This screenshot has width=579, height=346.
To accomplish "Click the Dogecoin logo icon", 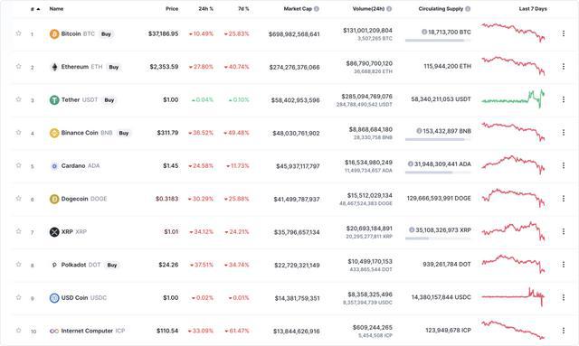I will tap(54, 199).
